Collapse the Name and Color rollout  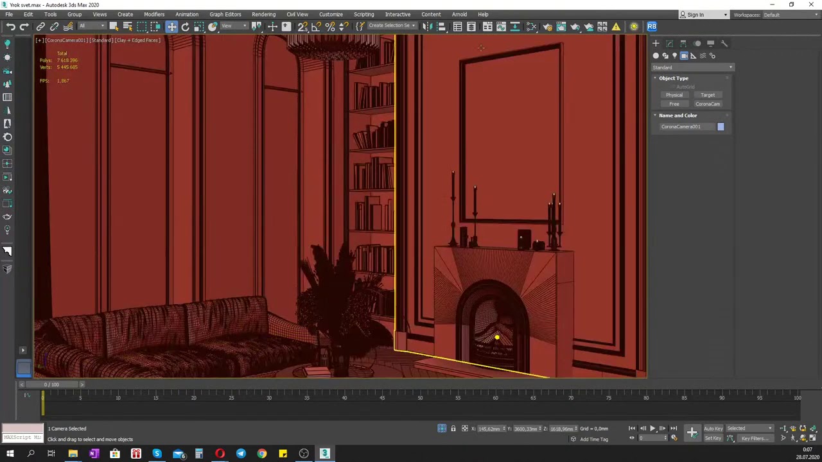point(678,116)
